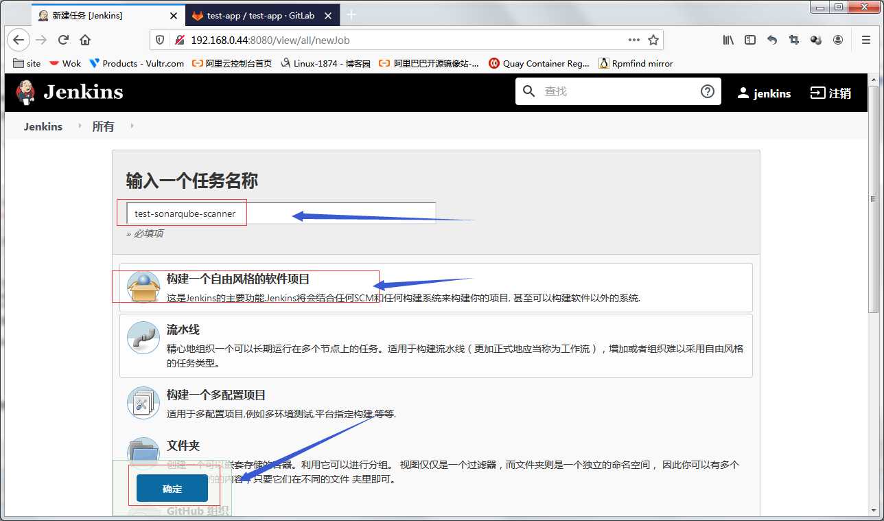The image size is (884, 521).
Task: Open the Firefox library icon
Action: 728,40
